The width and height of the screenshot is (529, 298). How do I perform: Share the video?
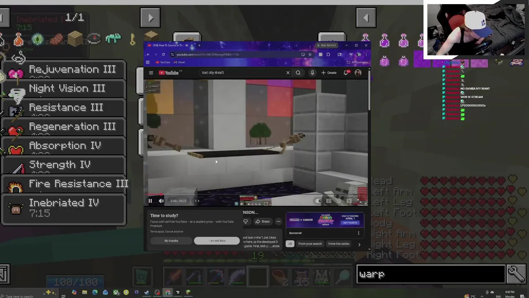click(x=262, y=221)
